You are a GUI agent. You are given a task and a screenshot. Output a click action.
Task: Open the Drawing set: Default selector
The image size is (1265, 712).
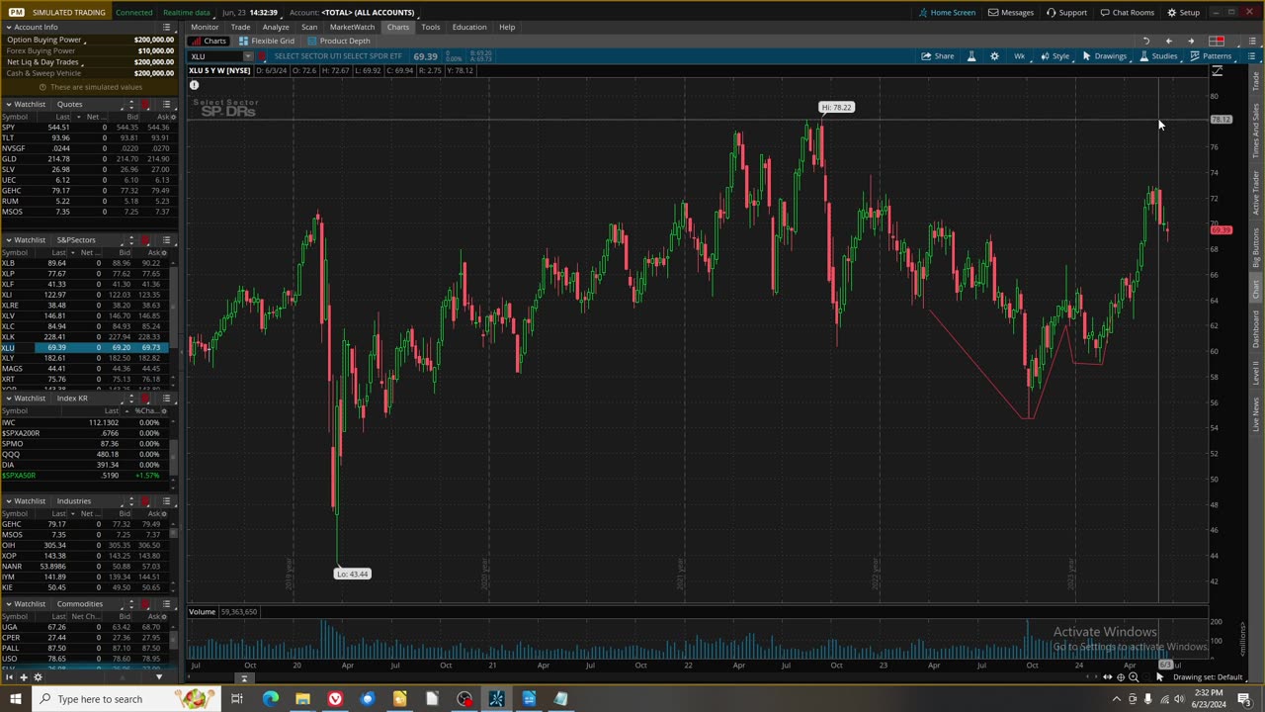1208,677
